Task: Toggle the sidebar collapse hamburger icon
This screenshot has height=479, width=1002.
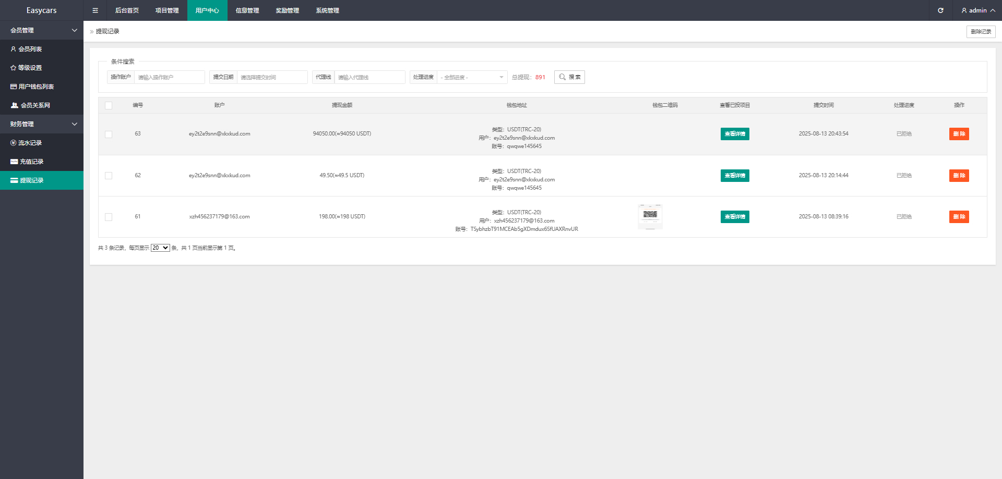Action: pos(95,10)
